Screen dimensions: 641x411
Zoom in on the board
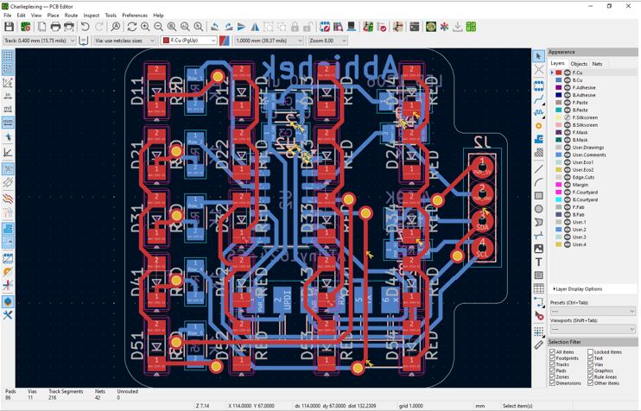(145, 27)
